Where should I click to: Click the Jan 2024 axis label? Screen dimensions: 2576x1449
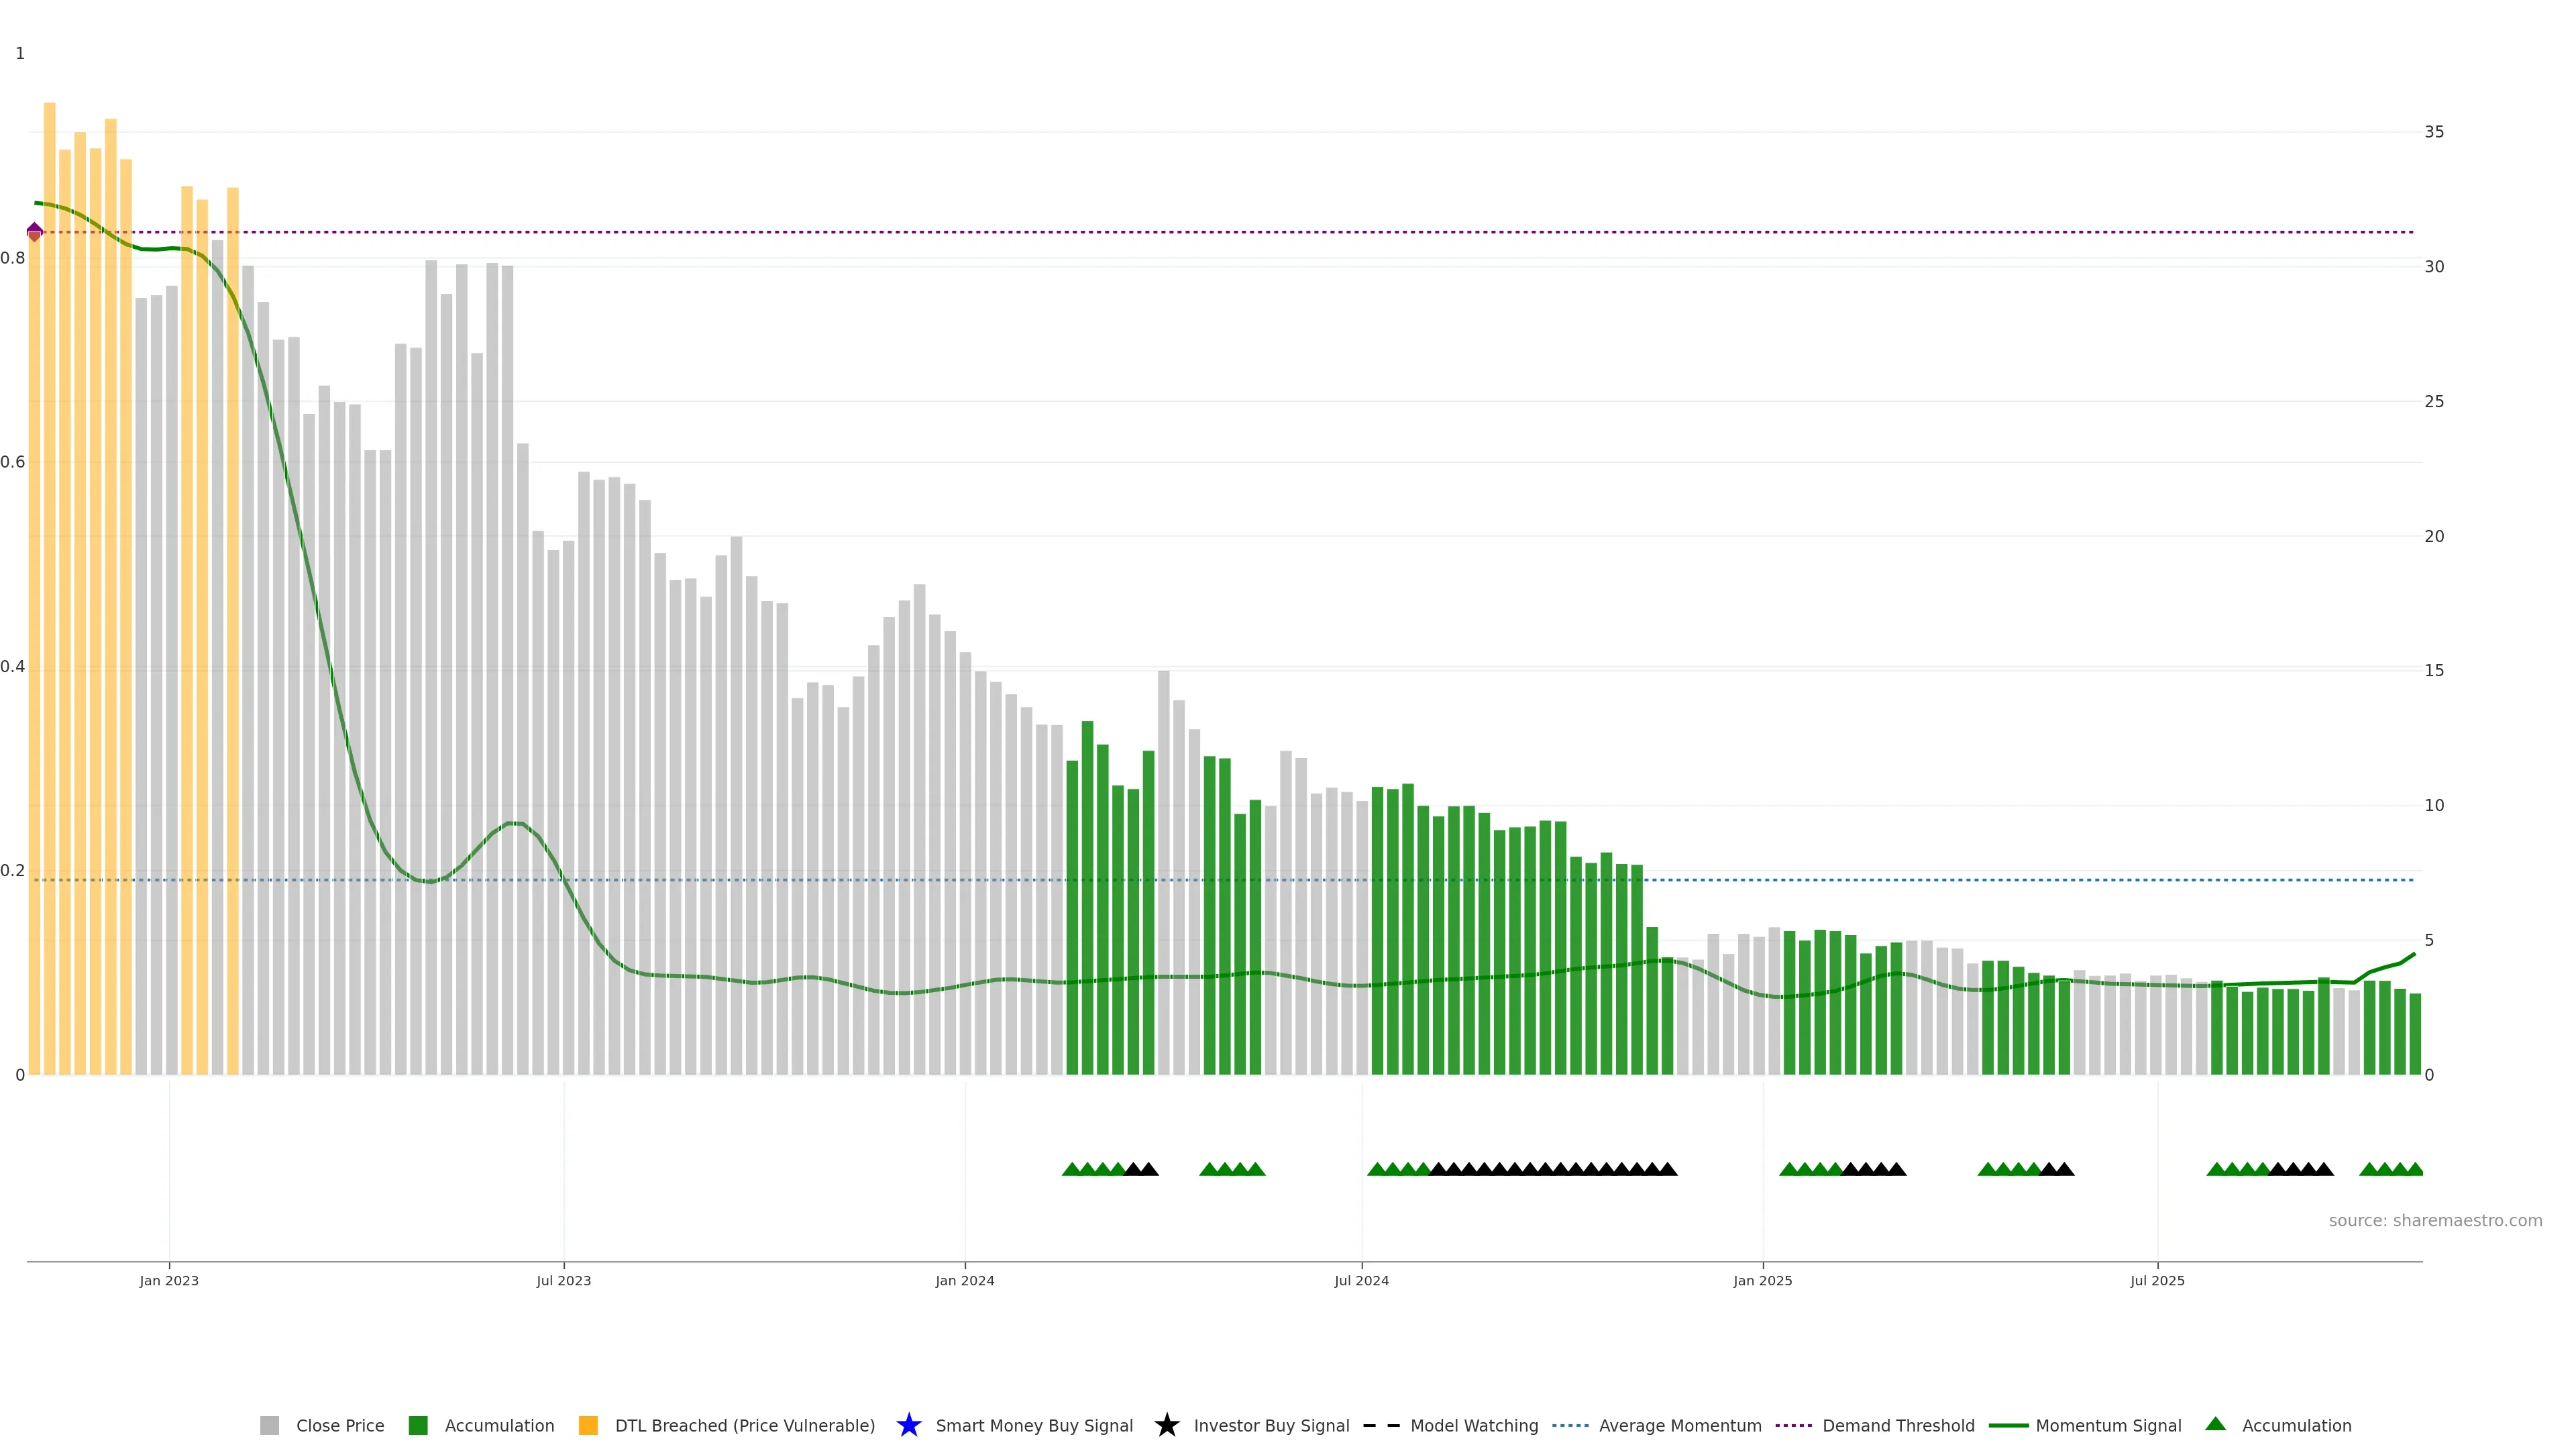964,1280
